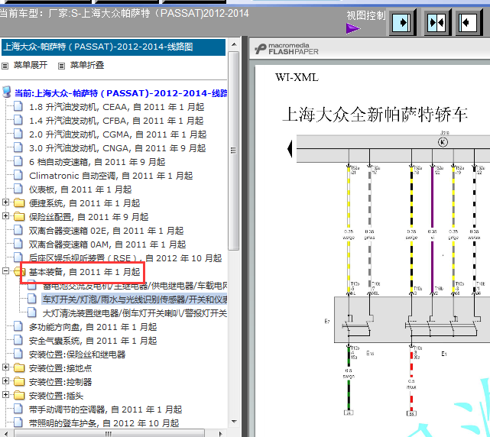This screenshot has height=437, width=490.
Task: Click the document icon beside 6 档自动变速箱
Action: click(x=18, y=161)
